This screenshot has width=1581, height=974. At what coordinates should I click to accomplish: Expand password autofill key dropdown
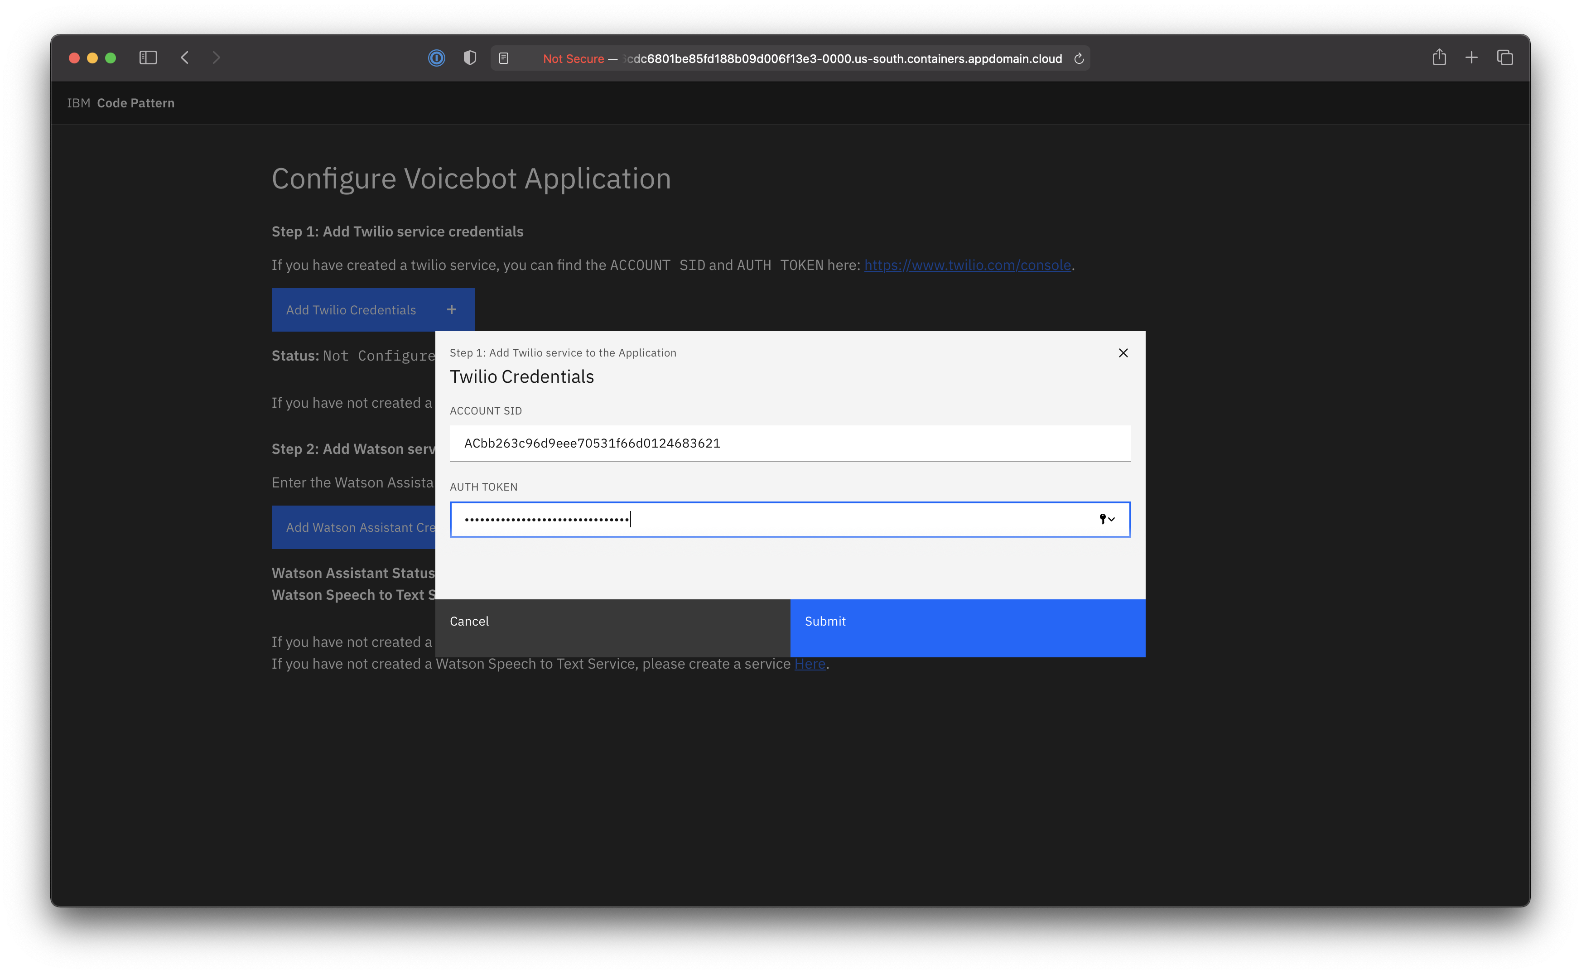coord(1106,519)
